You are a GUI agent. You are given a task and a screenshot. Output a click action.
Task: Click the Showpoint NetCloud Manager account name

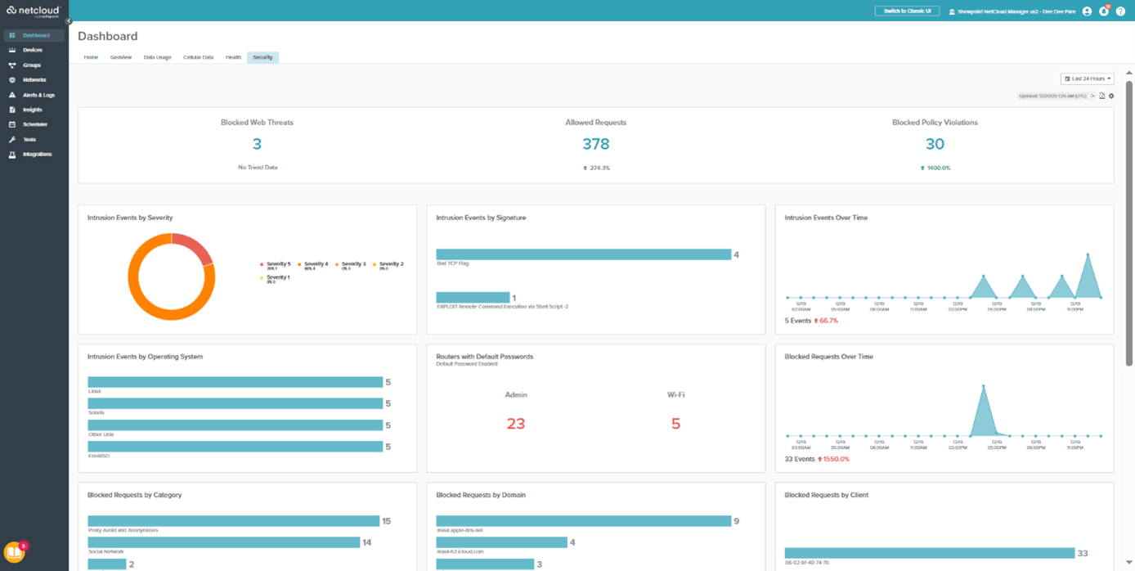[1016, 11]
